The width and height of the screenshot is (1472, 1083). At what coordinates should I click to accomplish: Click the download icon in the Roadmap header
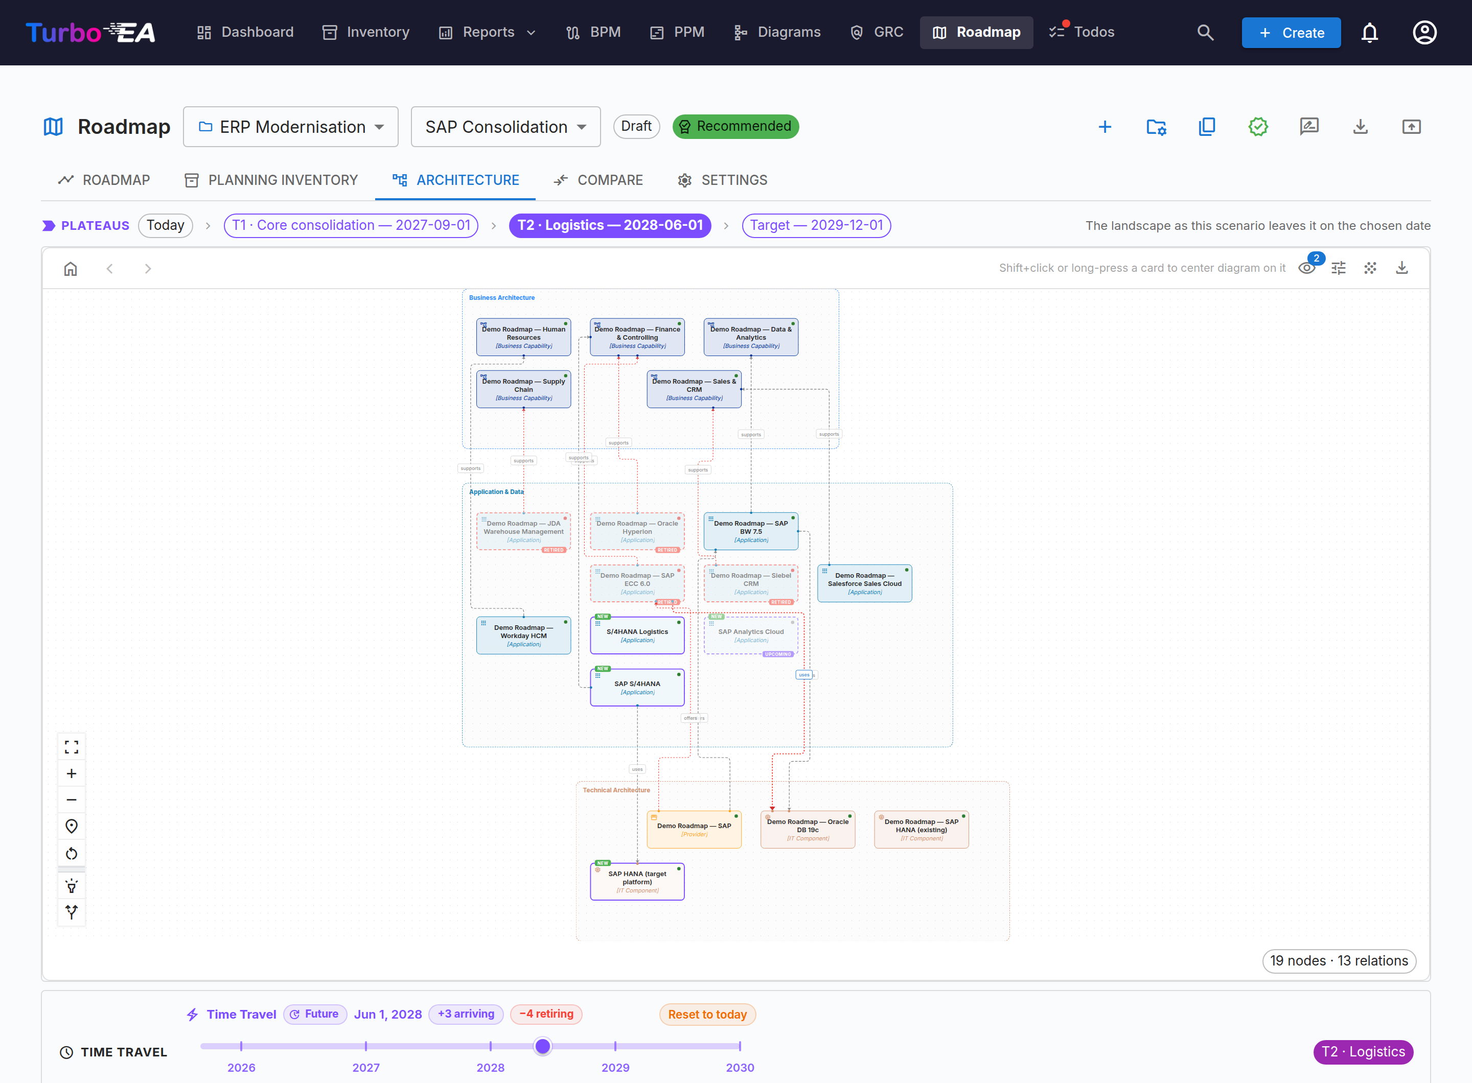coord(1361,127)
